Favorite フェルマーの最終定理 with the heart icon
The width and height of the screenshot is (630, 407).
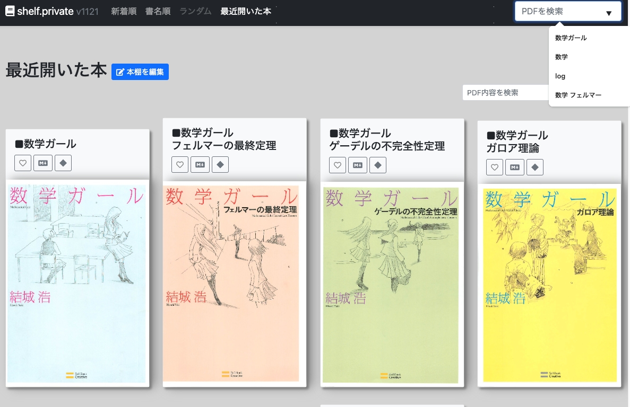pyautogui.click(x=180, y=164)
